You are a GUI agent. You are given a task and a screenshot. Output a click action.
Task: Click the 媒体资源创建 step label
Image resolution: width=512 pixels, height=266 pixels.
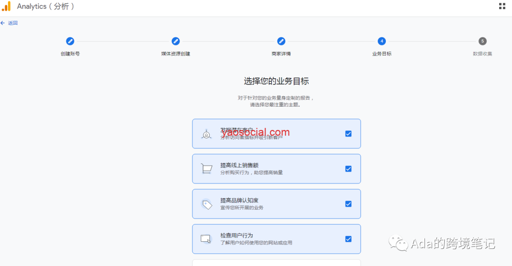(x=176, y=54)
